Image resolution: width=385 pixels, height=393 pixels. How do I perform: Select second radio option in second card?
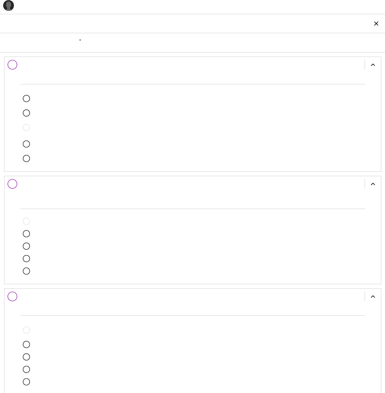(26, 234)
